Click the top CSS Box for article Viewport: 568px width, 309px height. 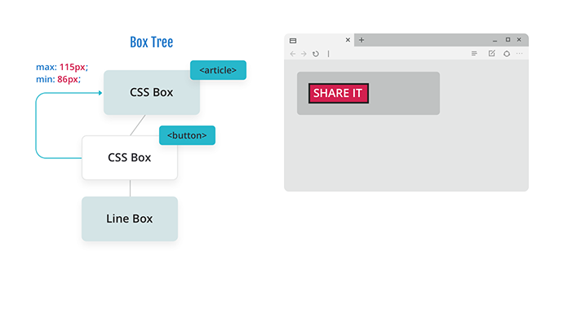[x=152, y=93]
